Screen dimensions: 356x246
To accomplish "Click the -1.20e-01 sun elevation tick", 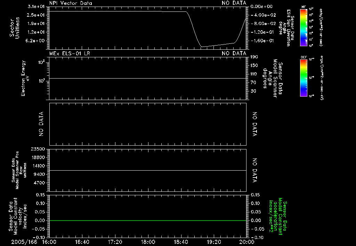I will coord(262,32).
